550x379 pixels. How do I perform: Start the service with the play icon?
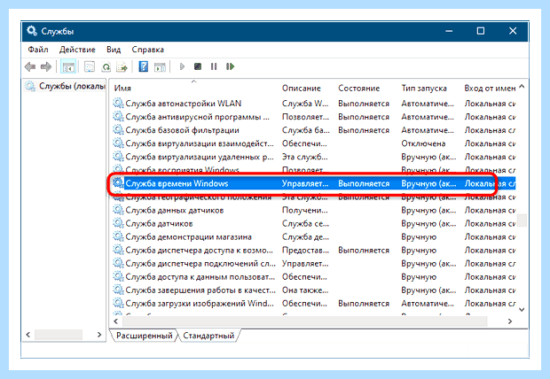[x=182, y=66]
